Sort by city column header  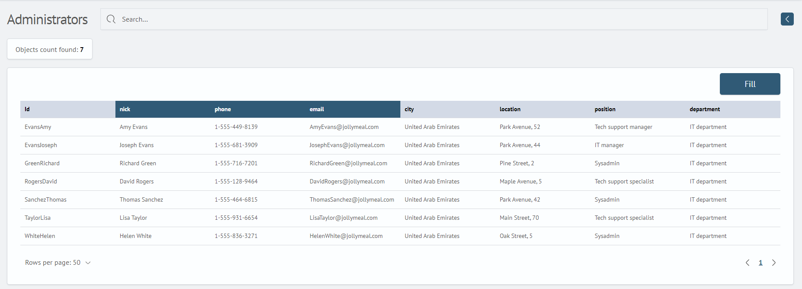(x=448, y=109)
